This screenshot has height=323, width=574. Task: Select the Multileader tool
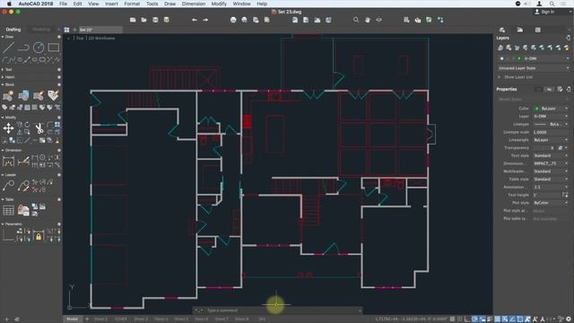(x=8, y=186)
